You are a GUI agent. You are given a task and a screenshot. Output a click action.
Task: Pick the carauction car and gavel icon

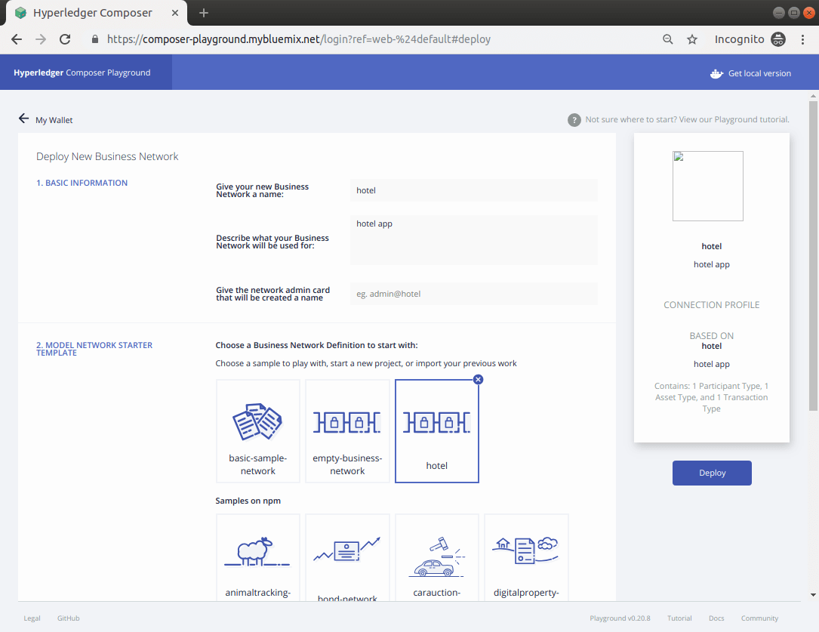[x=436, y=556]
